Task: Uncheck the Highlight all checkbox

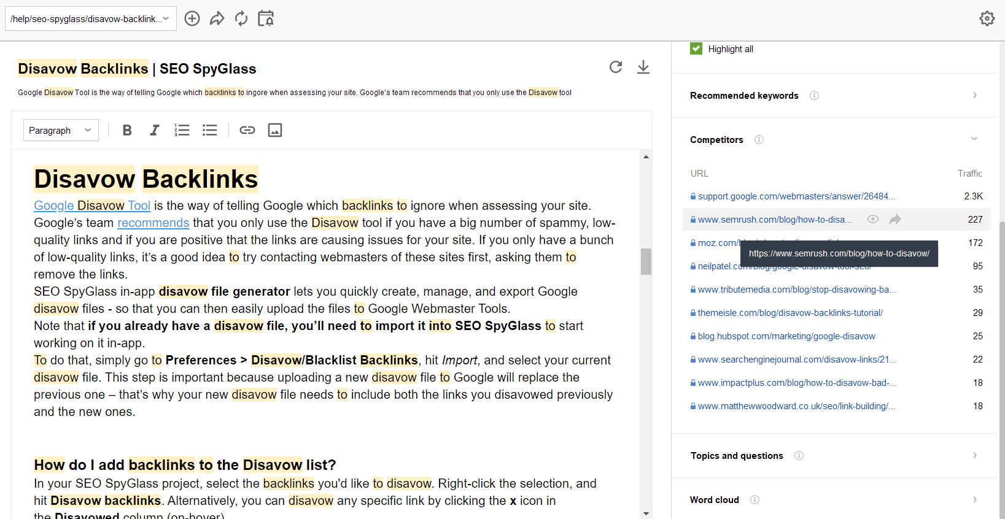Action: [696, 48]
